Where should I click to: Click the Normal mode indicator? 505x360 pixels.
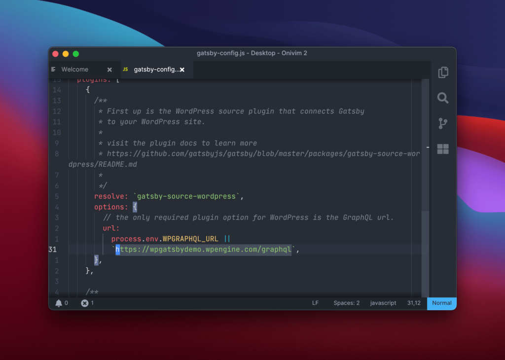point(441,303)
